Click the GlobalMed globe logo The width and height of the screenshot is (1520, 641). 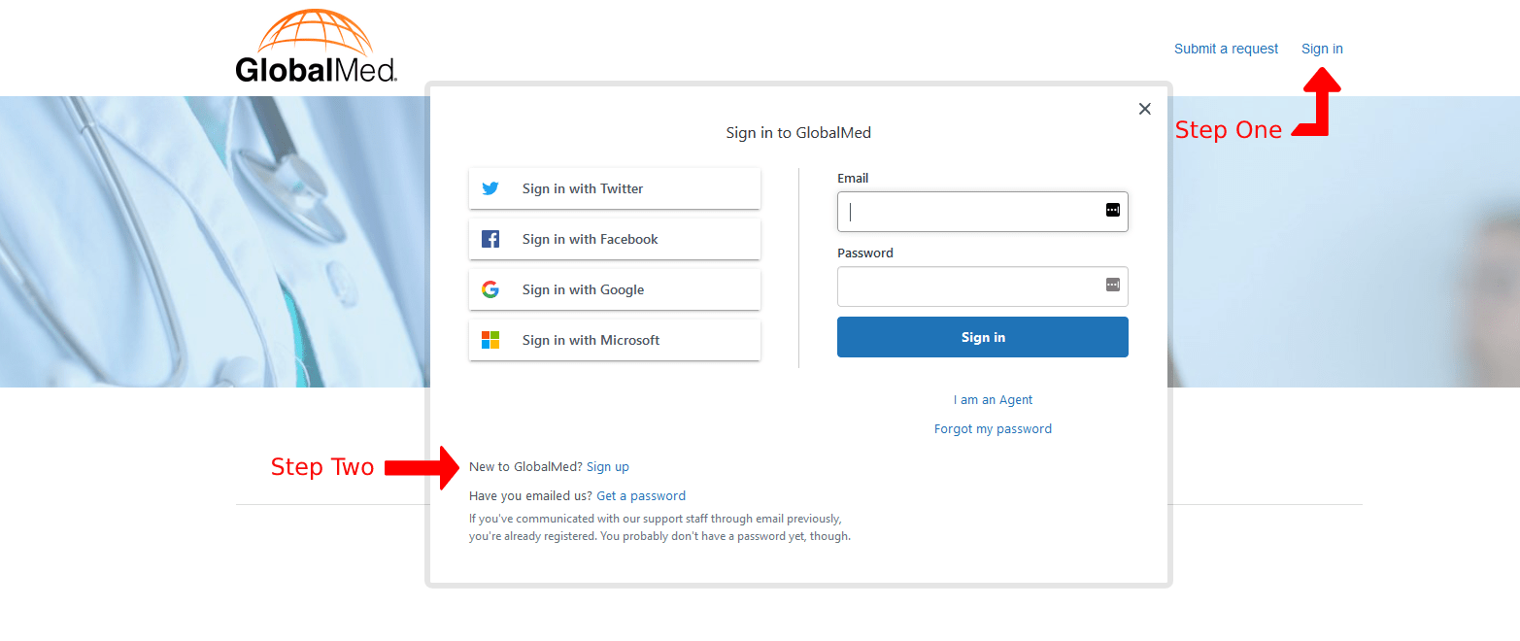point(313,30)
